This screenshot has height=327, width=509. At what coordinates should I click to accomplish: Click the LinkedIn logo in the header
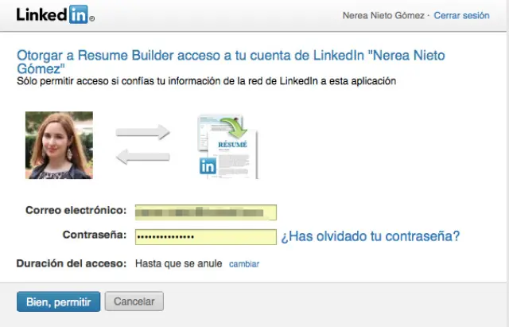click(55, 15)
